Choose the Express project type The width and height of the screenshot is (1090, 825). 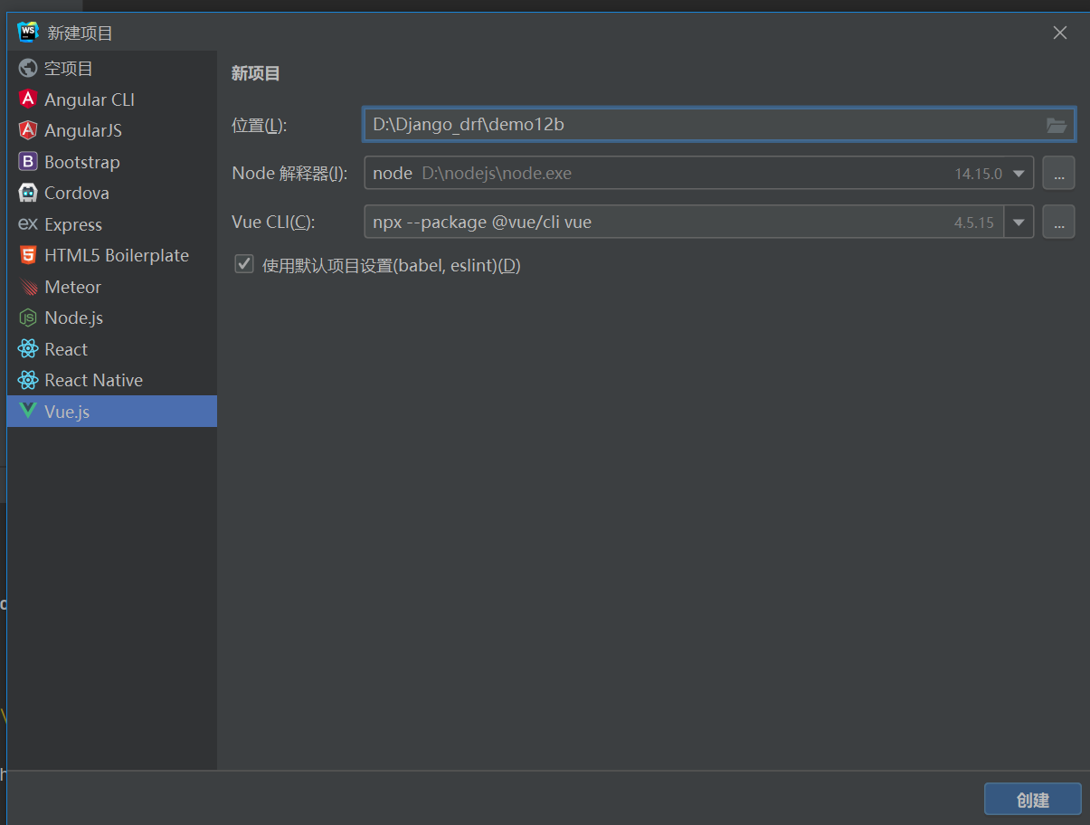tap(112, 224)
